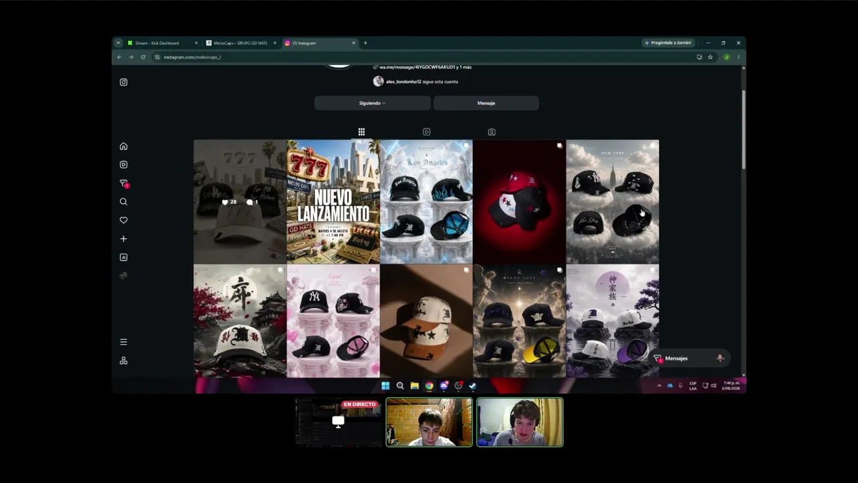Click the instagram.com address bar
Viewport: 858px width, 483px height.
pos(422,57)
